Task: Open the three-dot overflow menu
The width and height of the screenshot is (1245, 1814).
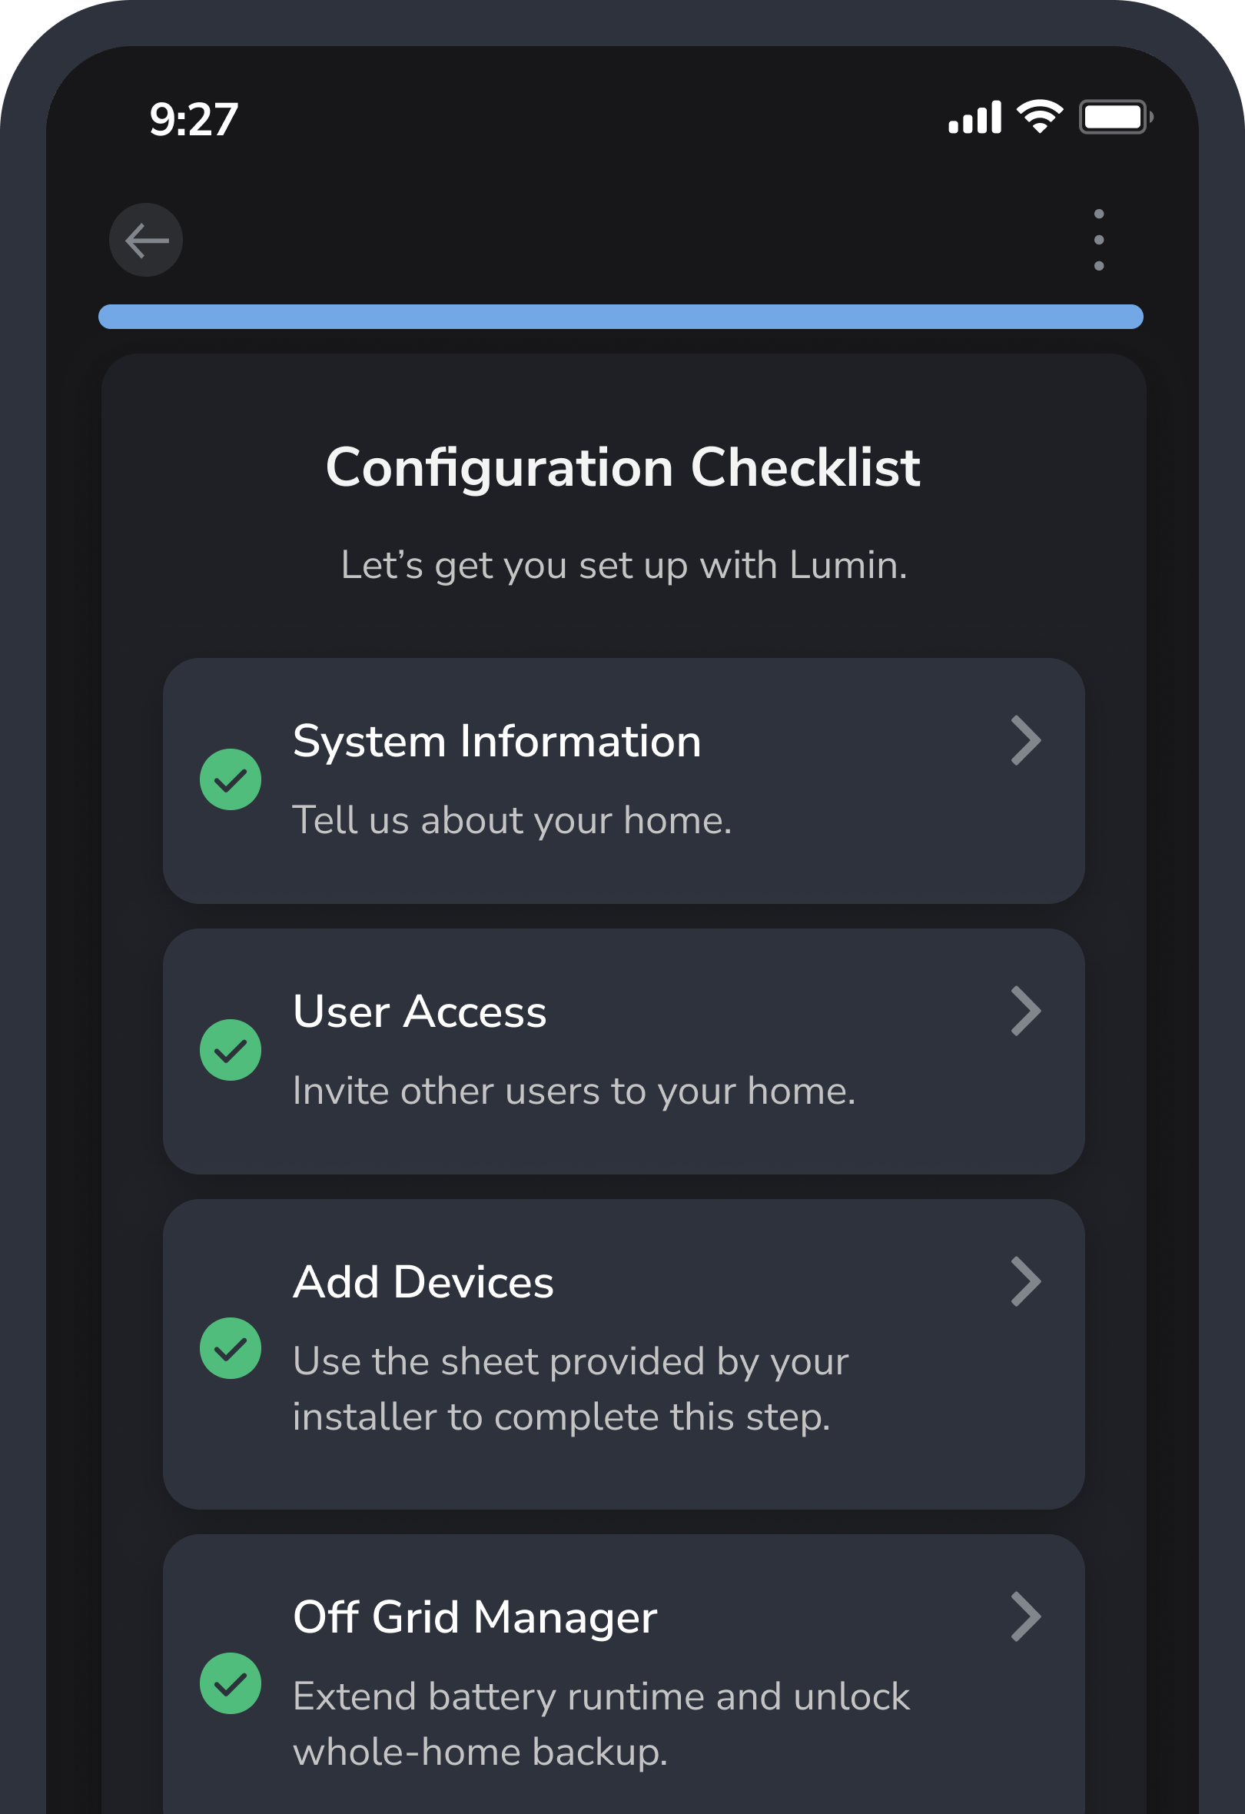Action: pyautogui.click(x=1099, y=240)
